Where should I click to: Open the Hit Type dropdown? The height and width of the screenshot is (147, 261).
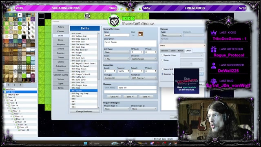pyautogui.click(x=117, y=78)
